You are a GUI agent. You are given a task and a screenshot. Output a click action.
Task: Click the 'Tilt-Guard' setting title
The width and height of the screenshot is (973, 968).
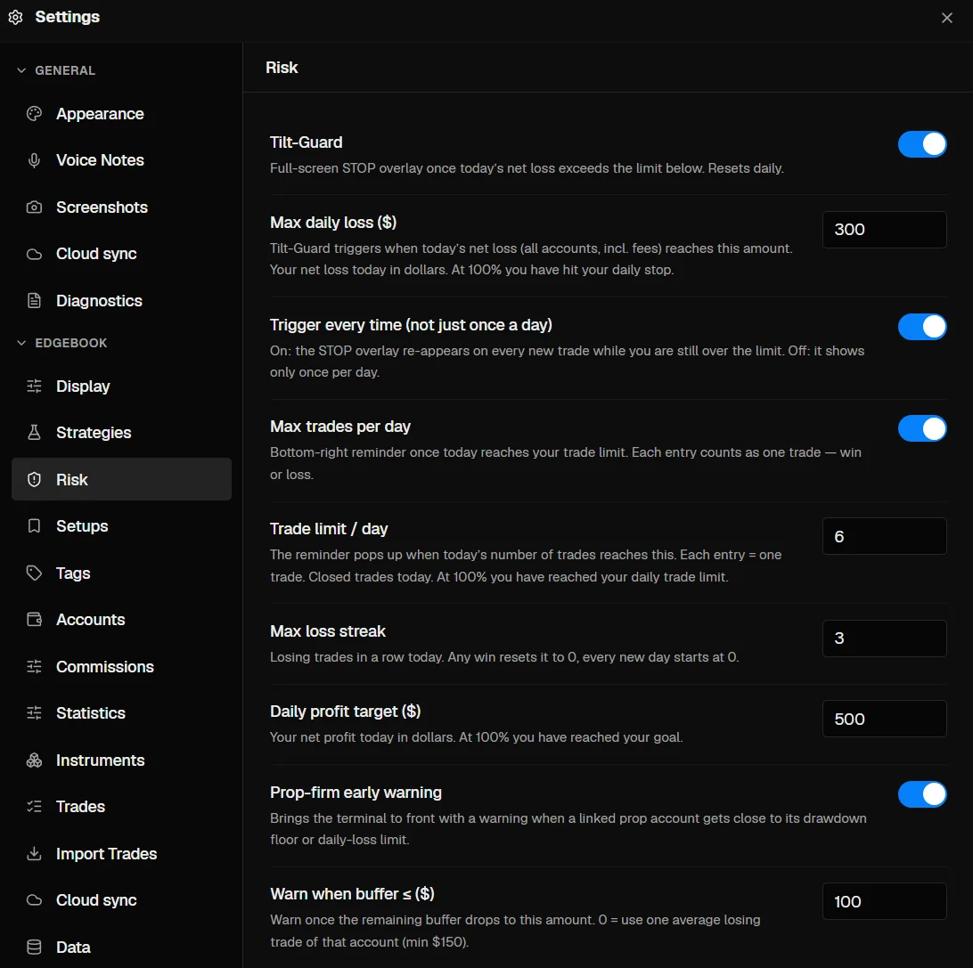[x=306, y=142]
